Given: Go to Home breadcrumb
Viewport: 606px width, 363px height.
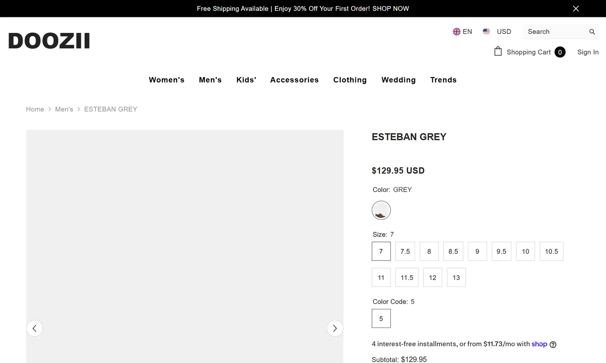Looking at the screenshot, I should (x=35, y=109).
